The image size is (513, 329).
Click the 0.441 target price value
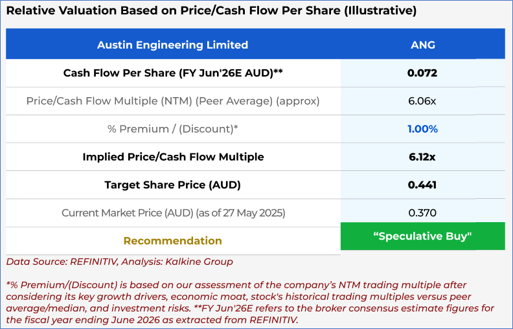pyautogui.click(x=422, y=185)
